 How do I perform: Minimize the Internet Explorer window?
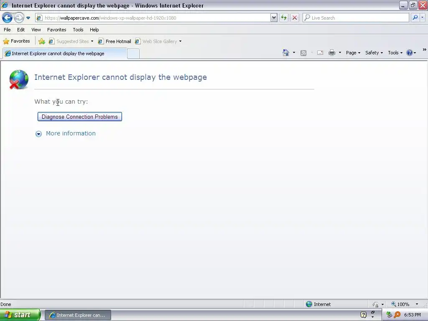pos(403,5)
